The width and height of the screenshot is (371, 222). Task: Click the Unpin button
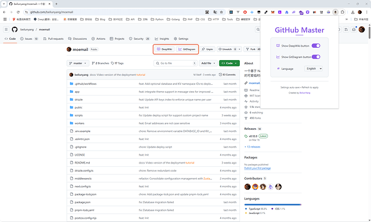coord(208,49)
